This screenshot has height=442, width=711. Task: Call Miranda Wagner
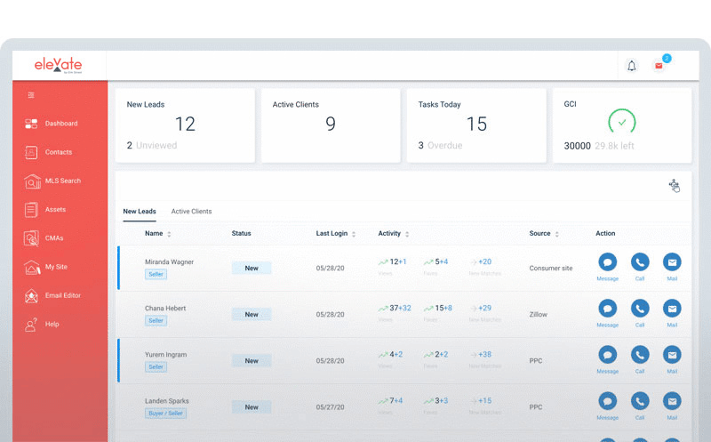pyautogui.click(x=640, y=261)
